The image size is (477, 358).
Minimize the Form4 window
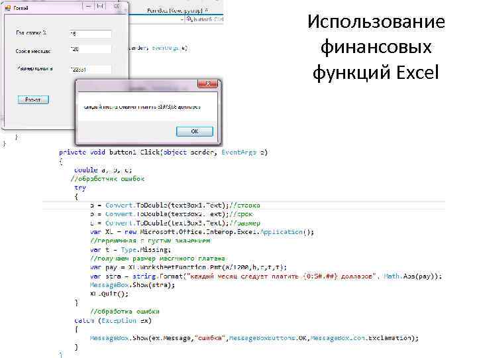coord(88,7)
